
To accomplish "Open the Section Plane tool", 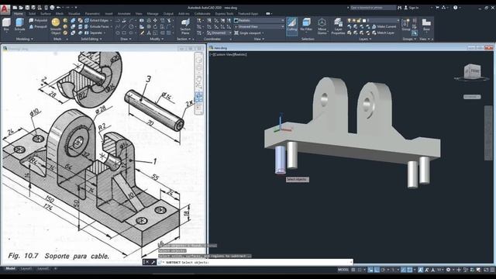I will (185, 26).
